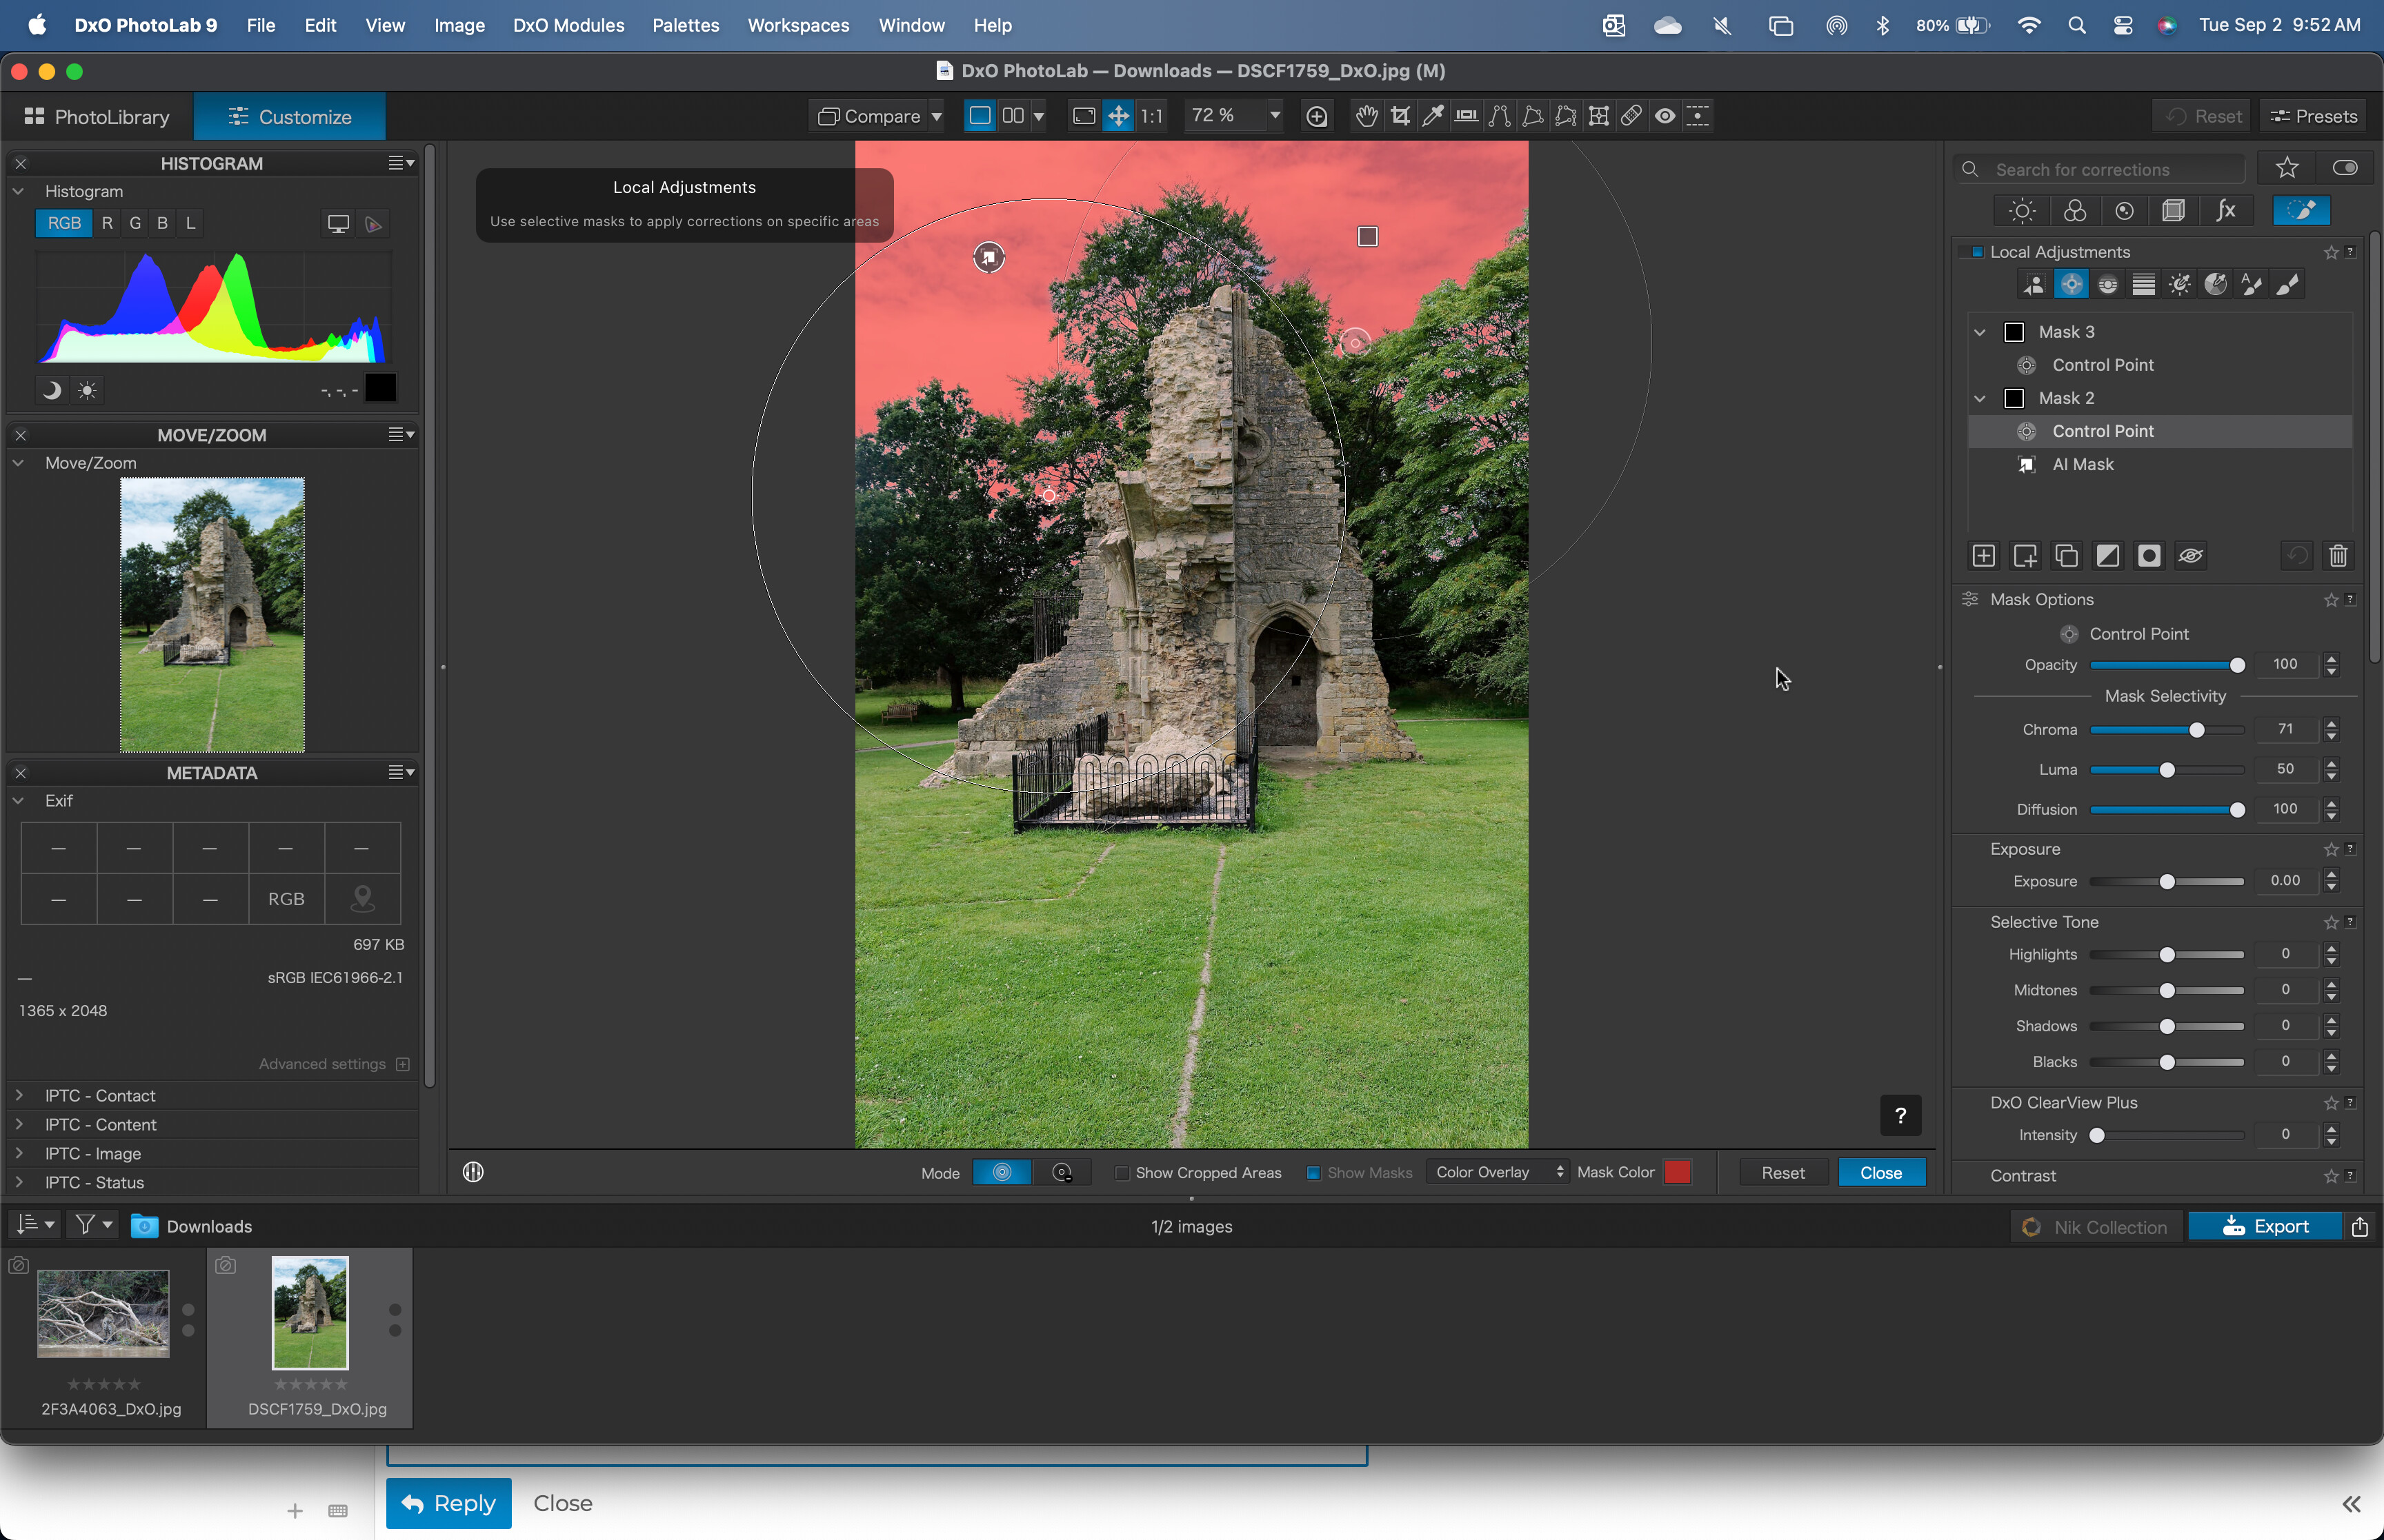Click the Export button
This screenshot has width=2384, height=1540.
(2265, 1227)
